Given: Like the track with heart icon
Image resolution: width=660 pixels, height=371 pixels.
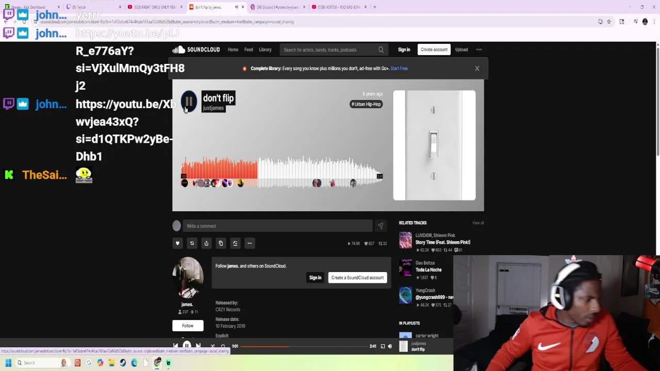Looking at the screenshot, I should pos(177,243).
